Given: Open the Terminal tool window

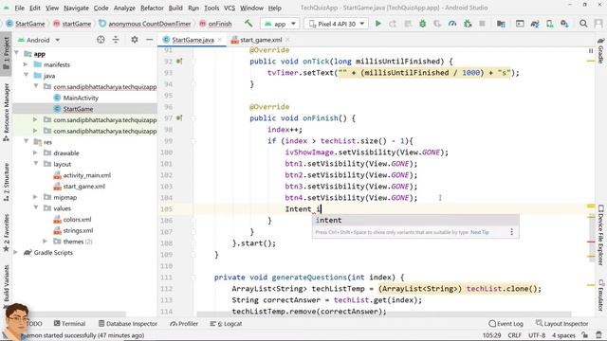Looking at the screenshot, I should click(x=69, y=324).
